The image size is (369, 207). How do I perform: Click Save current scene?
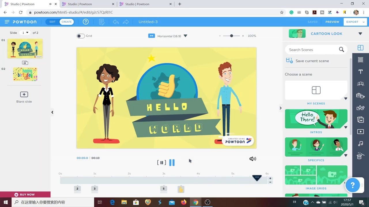pos(312,61)
